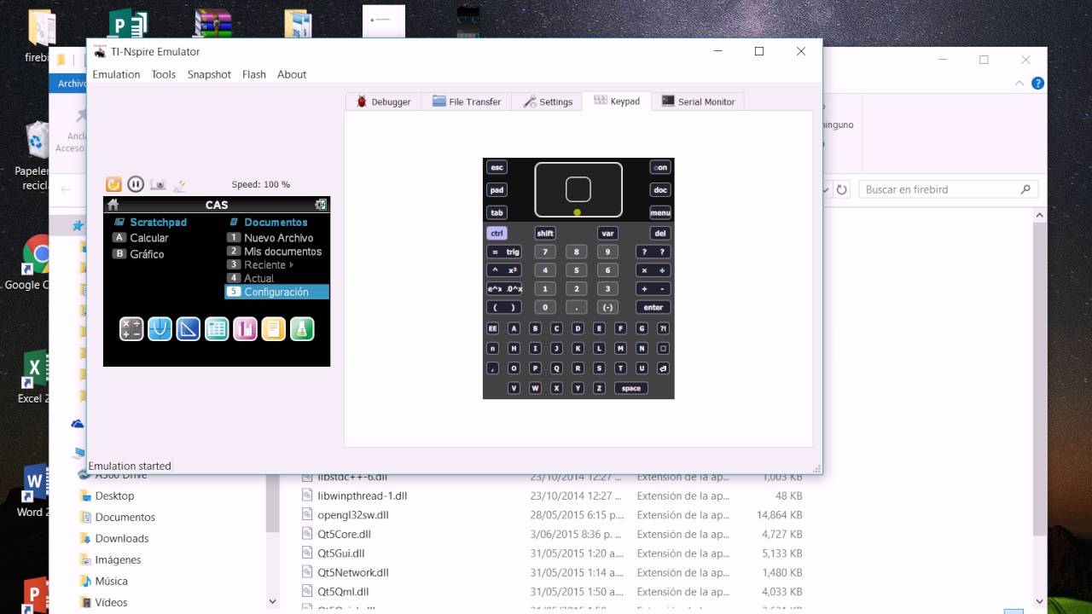The image size is (1092, 614).
Task: Click the enter key on the keypad
Action: coord(653,307)
